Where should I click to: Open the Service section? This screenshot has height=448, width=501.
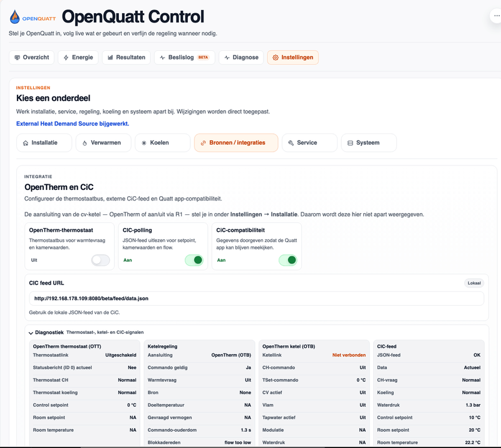click(309, 143)
